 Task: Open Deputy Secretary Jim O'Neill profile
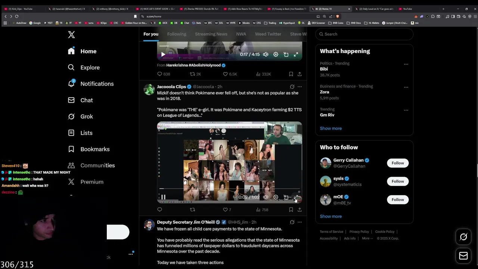click(186, 222)
